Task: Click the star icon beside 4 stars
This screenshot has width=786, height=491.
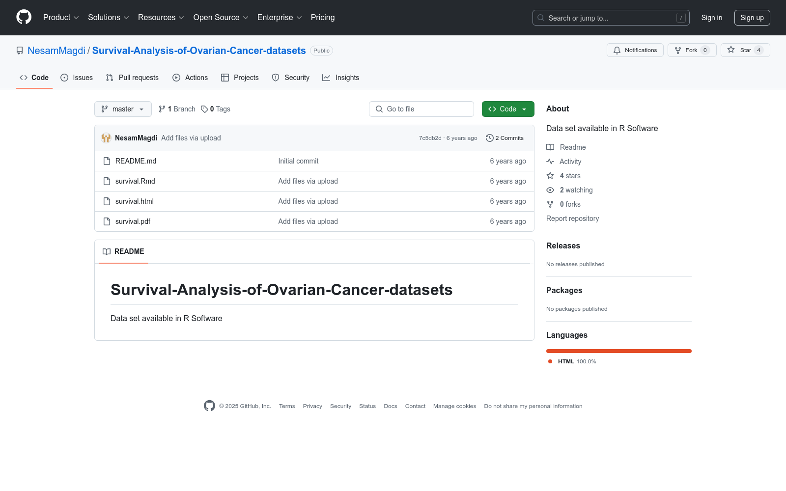Action: [x=550, y=176]
